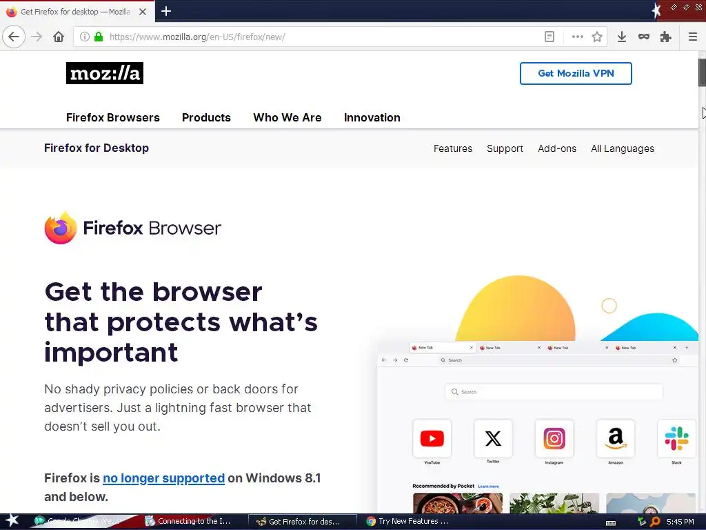Click the forward navigation arrow
706x530 pixels.
click(37, 37)
